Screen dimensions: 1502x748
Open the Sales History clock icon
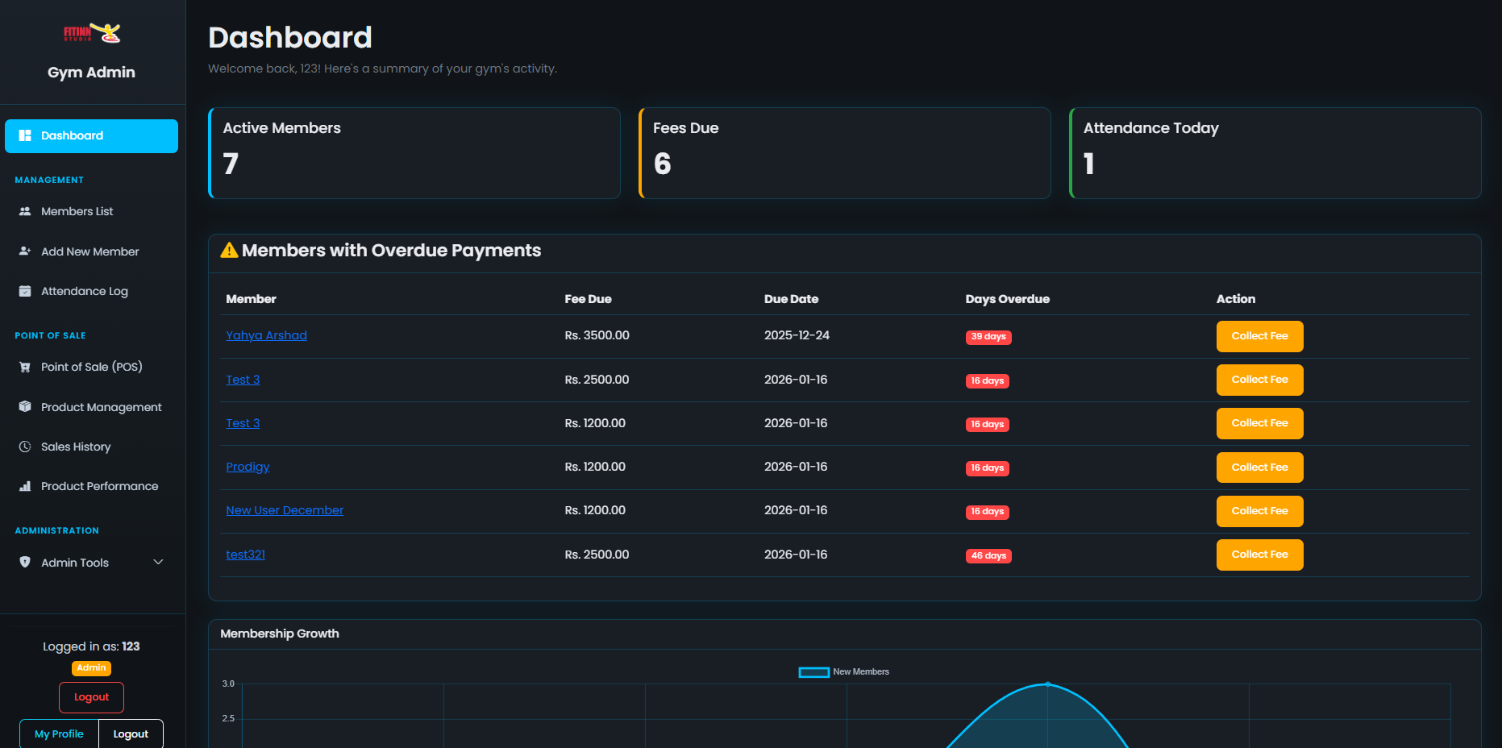coord(24,446)
